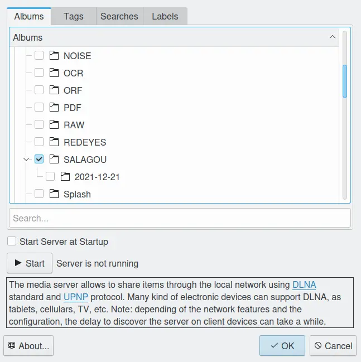Uncheck the SALAGOU album checkbox
The width and height of the screenshot is (361, 362).
pyautogui.click(x=39, y=159)
